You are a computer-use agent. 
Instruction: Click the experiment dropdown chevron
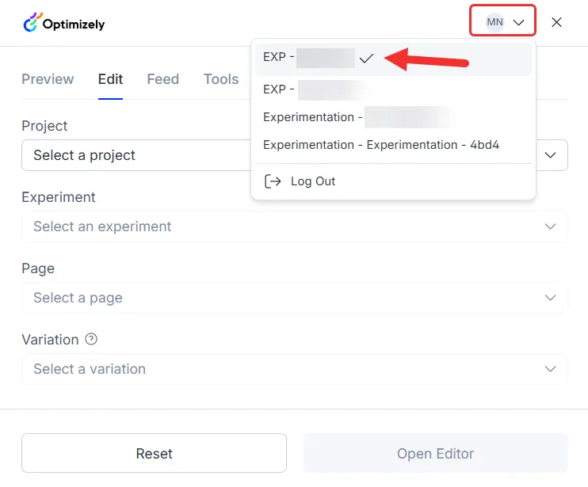[550, 226]
